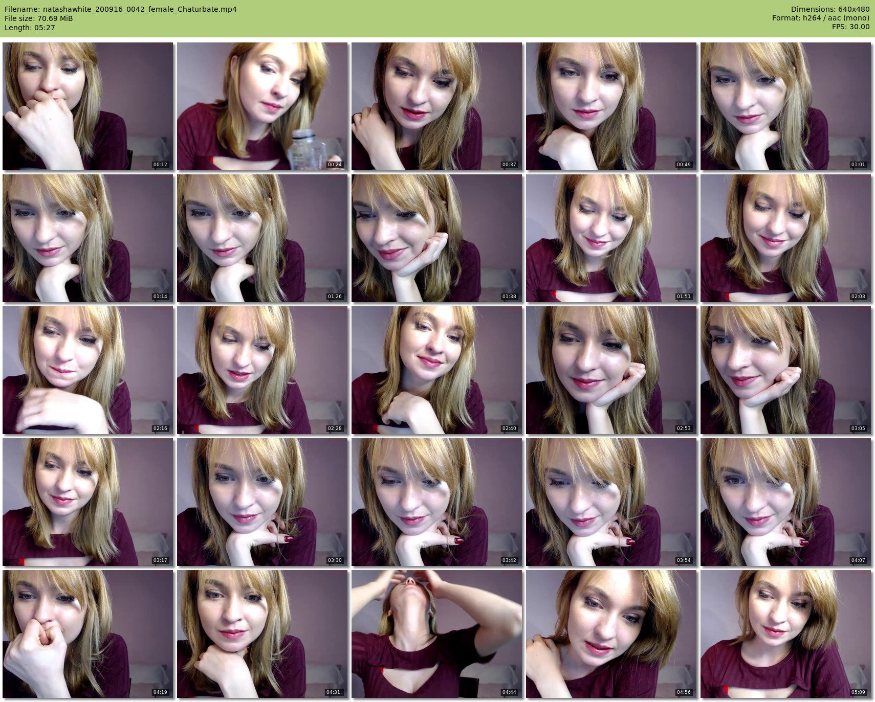This screenshot has width=875, height=702.
Task: Click the FPS 30.00 text
Action: [850, 27]
